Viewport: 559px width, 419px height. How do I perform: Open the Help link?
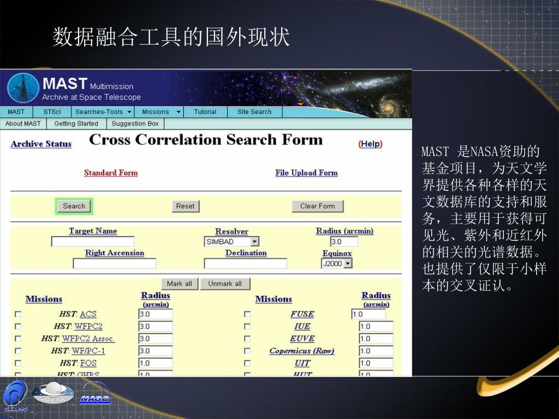coord(371,144)
